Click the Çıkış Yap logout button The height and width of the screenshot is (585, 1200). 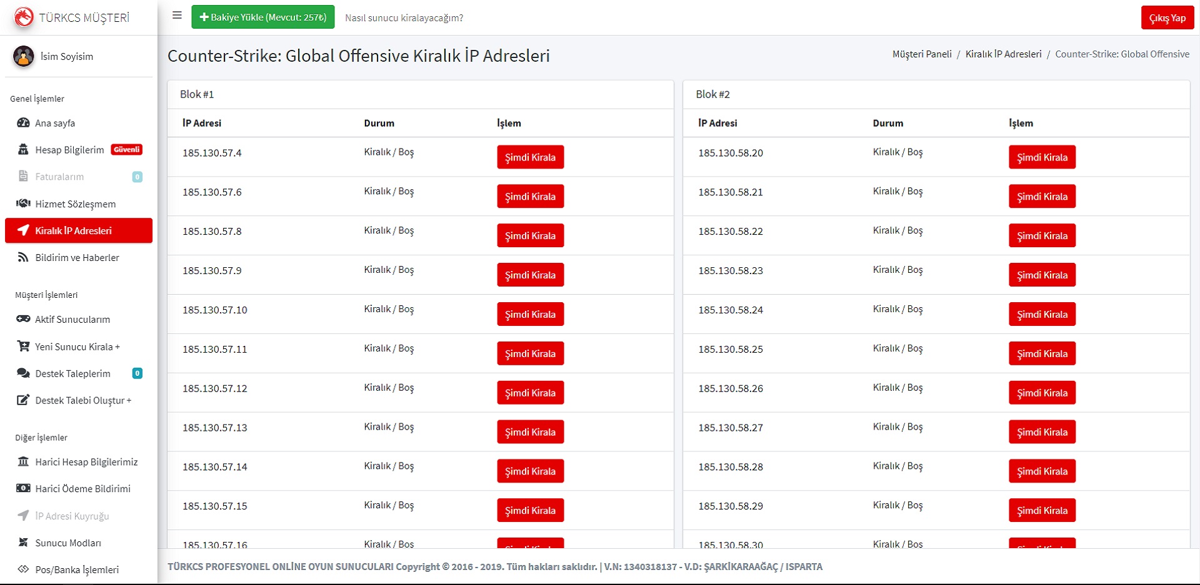[1167, 17]
